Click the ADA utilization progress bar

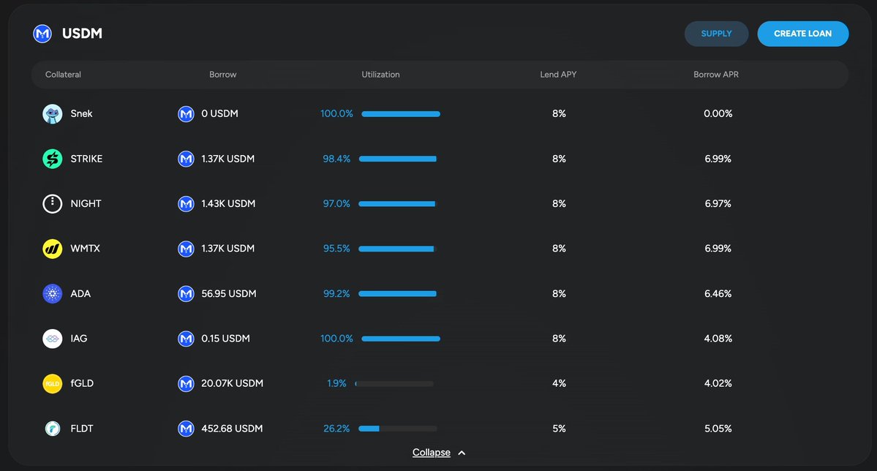tap(398, 294)
